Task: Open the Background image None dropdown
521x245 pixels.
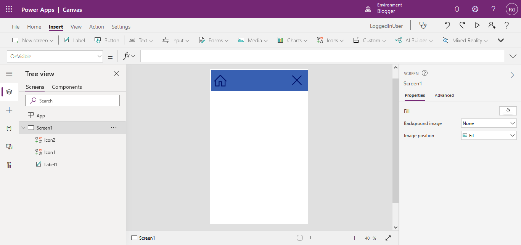Action: pyautogui.click(x=489, y=123)
